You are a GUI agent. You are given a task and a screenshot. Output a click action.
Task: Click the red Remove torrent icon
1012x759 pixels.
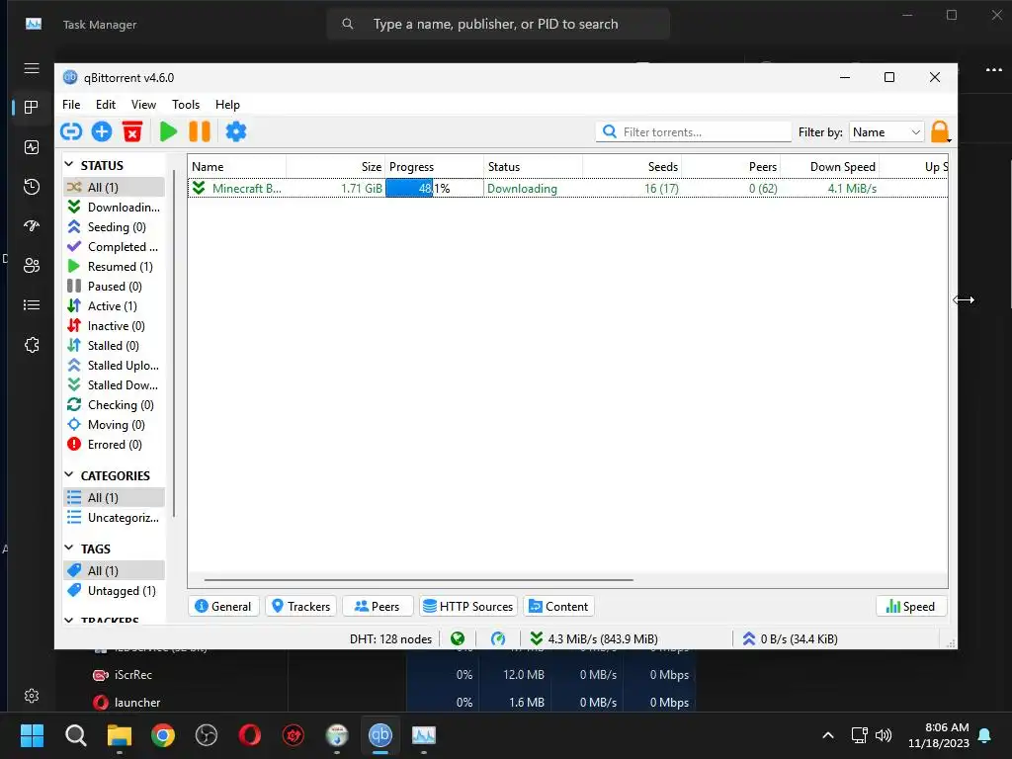[x=132, y=131]
